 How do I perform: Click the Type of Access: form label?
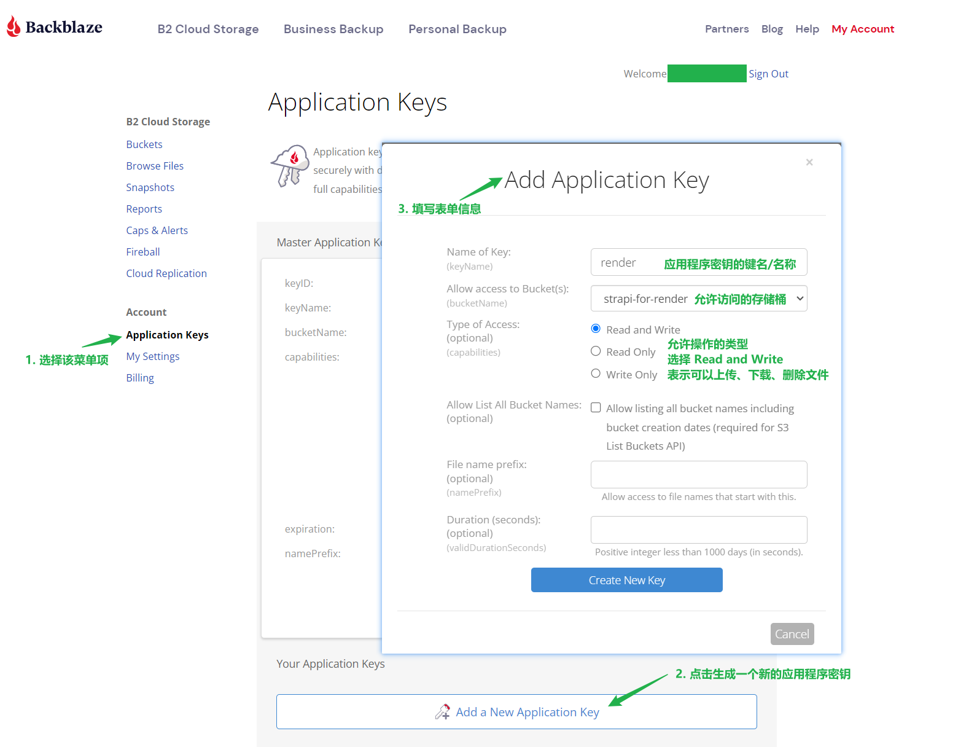(x=483, y=324)
